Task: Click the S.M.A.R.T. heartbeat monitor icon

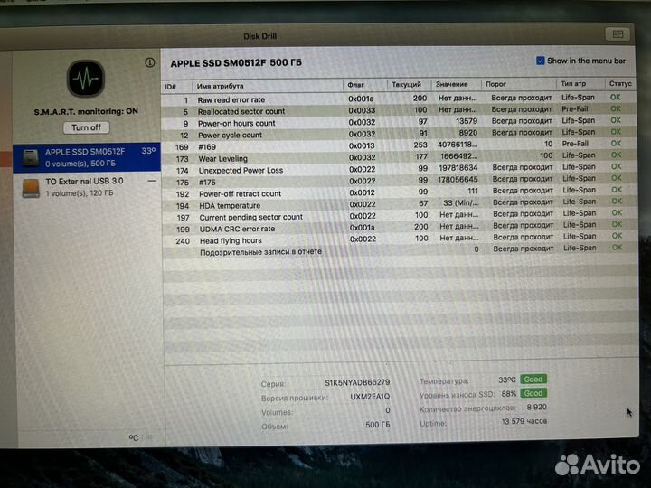Action: tap(86, 79)
